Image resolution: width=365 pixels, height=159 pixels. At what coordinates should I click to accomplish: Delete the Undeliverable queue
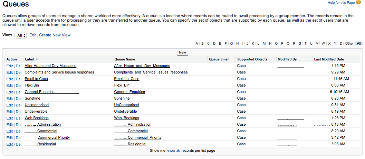click(19, 112)
